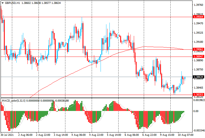Open the chart menu triangle beside GBPUSD
This screenshot has height=138, width=205.
(x=2, y=3)
